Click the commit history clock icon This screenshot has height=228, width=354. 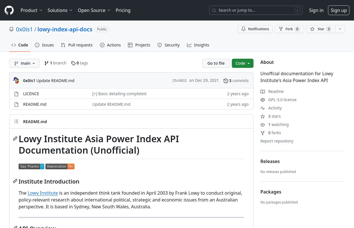pyautogui.click(x=226, y=81)
